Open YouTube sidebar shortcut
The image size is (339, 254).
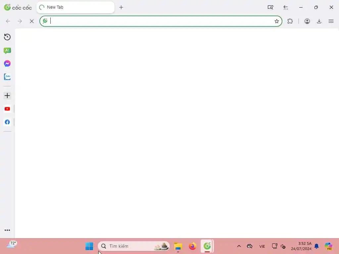(7, 109)
